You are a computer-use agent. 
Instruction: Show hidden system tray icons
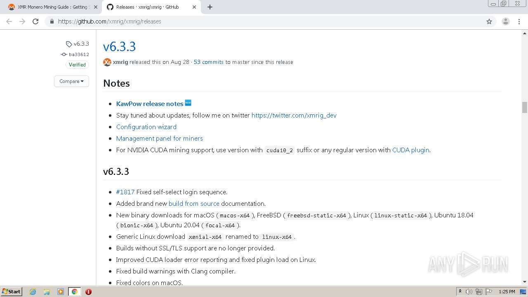(x=460, y=292)
